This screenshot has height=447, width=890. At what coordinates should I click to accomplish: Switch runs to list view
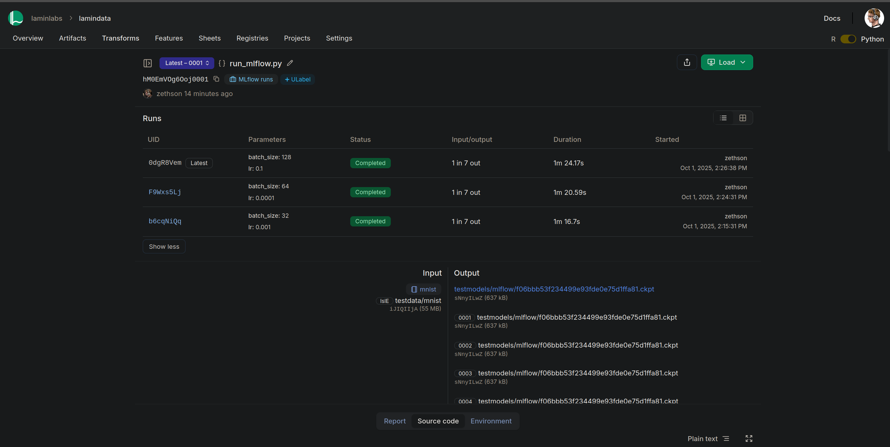pos(723,118)
